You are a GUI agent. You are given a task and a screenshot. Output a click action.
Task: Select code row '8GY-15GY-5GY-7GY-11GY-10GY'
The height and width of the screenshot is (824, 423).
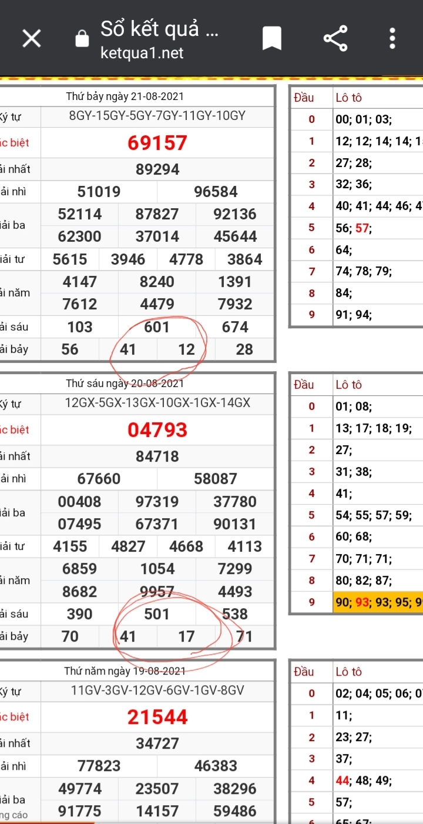click(x=157, y=116)
